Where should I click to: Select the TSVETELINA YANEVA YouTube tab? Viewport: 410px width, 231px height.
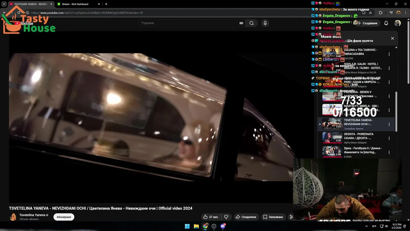pyautogui.click(x=30, y=4)
